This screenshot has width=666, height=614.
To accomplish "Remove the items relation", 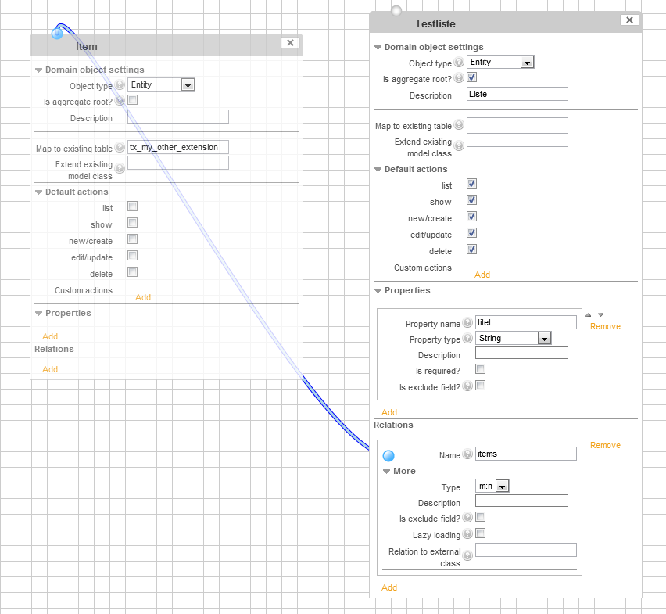I will tap(605, 445).
